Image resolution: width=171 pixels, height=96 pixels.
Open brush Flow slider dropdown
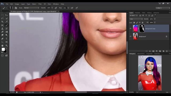[68, 8]
